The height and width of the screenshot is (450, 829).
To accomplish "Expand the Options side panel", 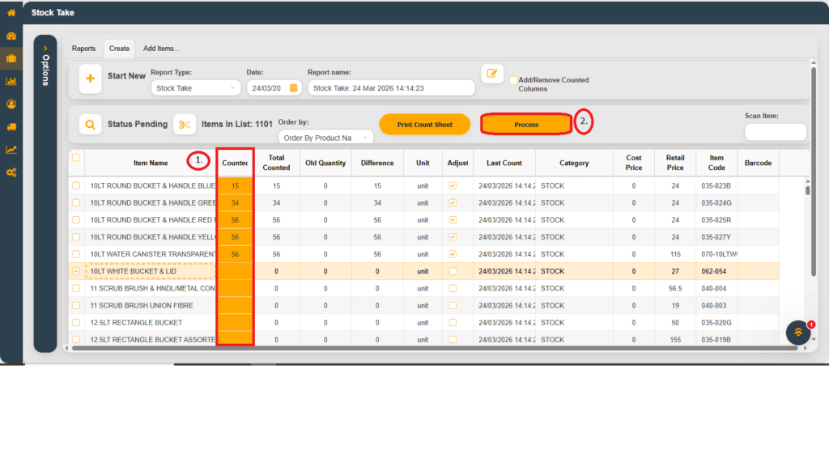I will coord(45,49).
